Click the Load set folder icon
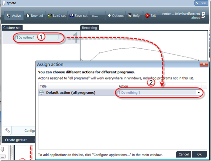The width and height of the screenshot is (211, 161). click(50, 15)
